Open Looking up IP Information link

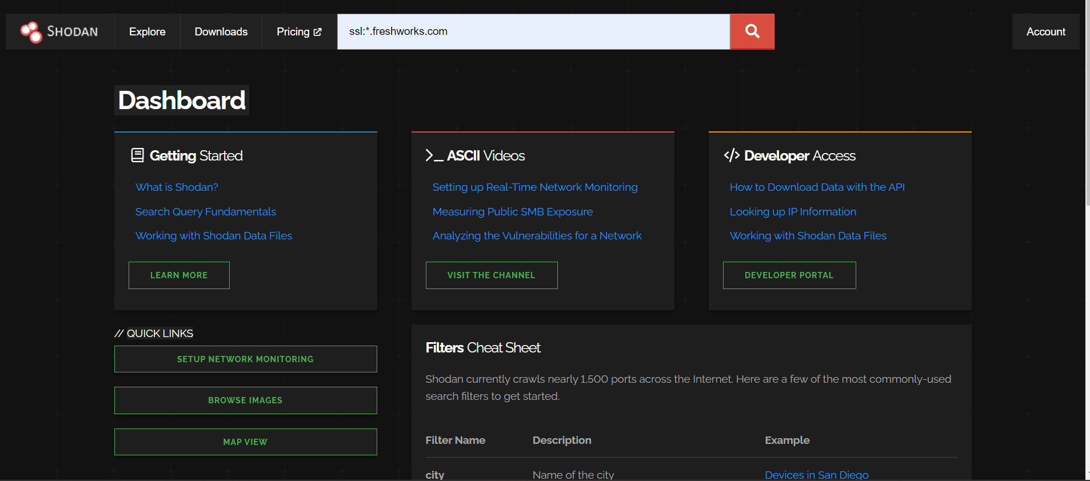click(x=793, y=212)
